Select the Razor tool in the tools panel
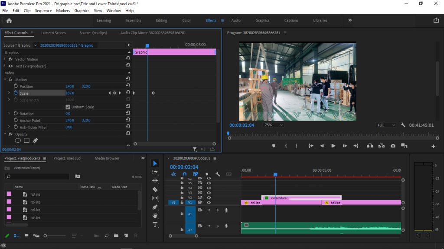 [x=155, y=189]
